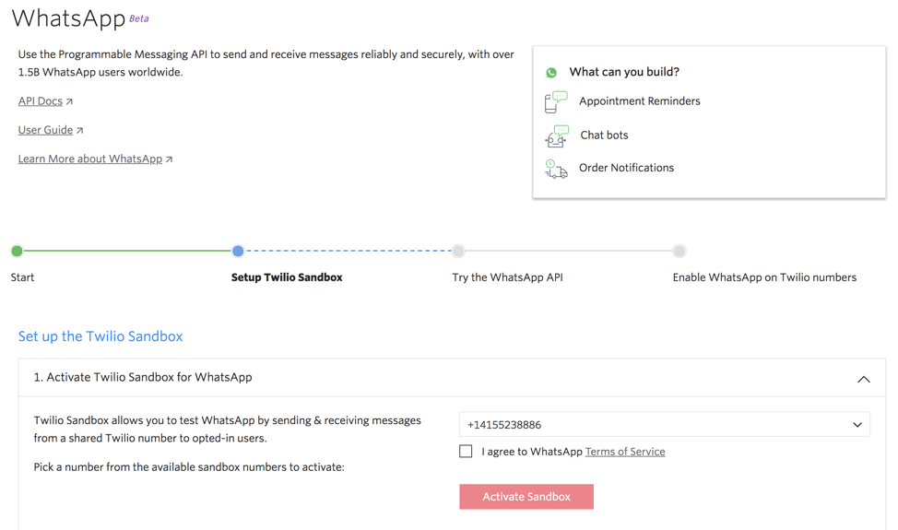Check the agree to WhatsApp terms checkbox
The height and width of the screenshot is (530, 898).
point(466,452)
